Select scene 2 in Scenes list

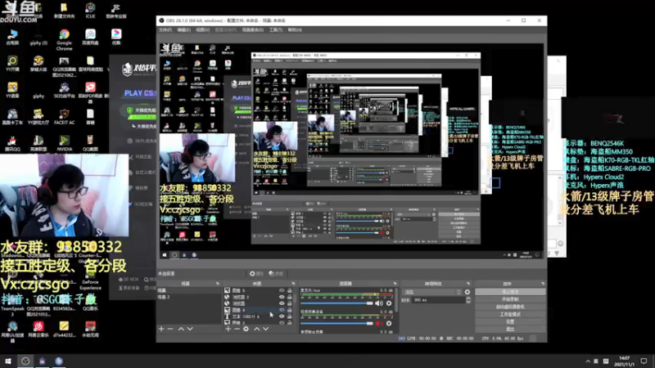click(189, 297)
